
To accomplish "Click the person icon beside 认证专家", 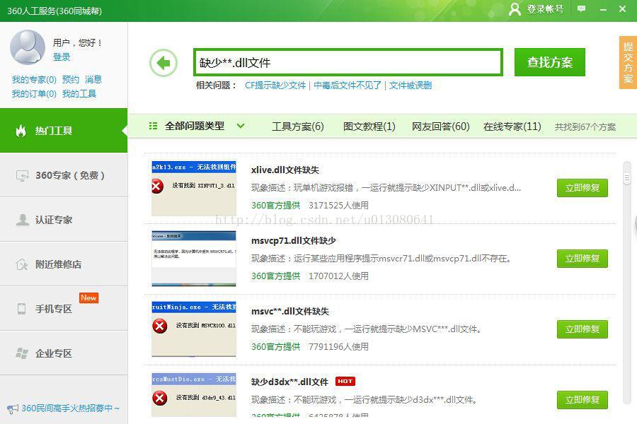I will point(22,220).
